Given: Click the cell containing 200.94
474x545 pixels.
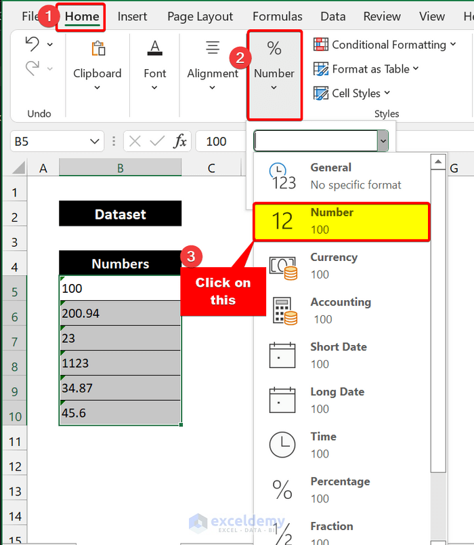Looking at the screenshot, I should [120, 313].
